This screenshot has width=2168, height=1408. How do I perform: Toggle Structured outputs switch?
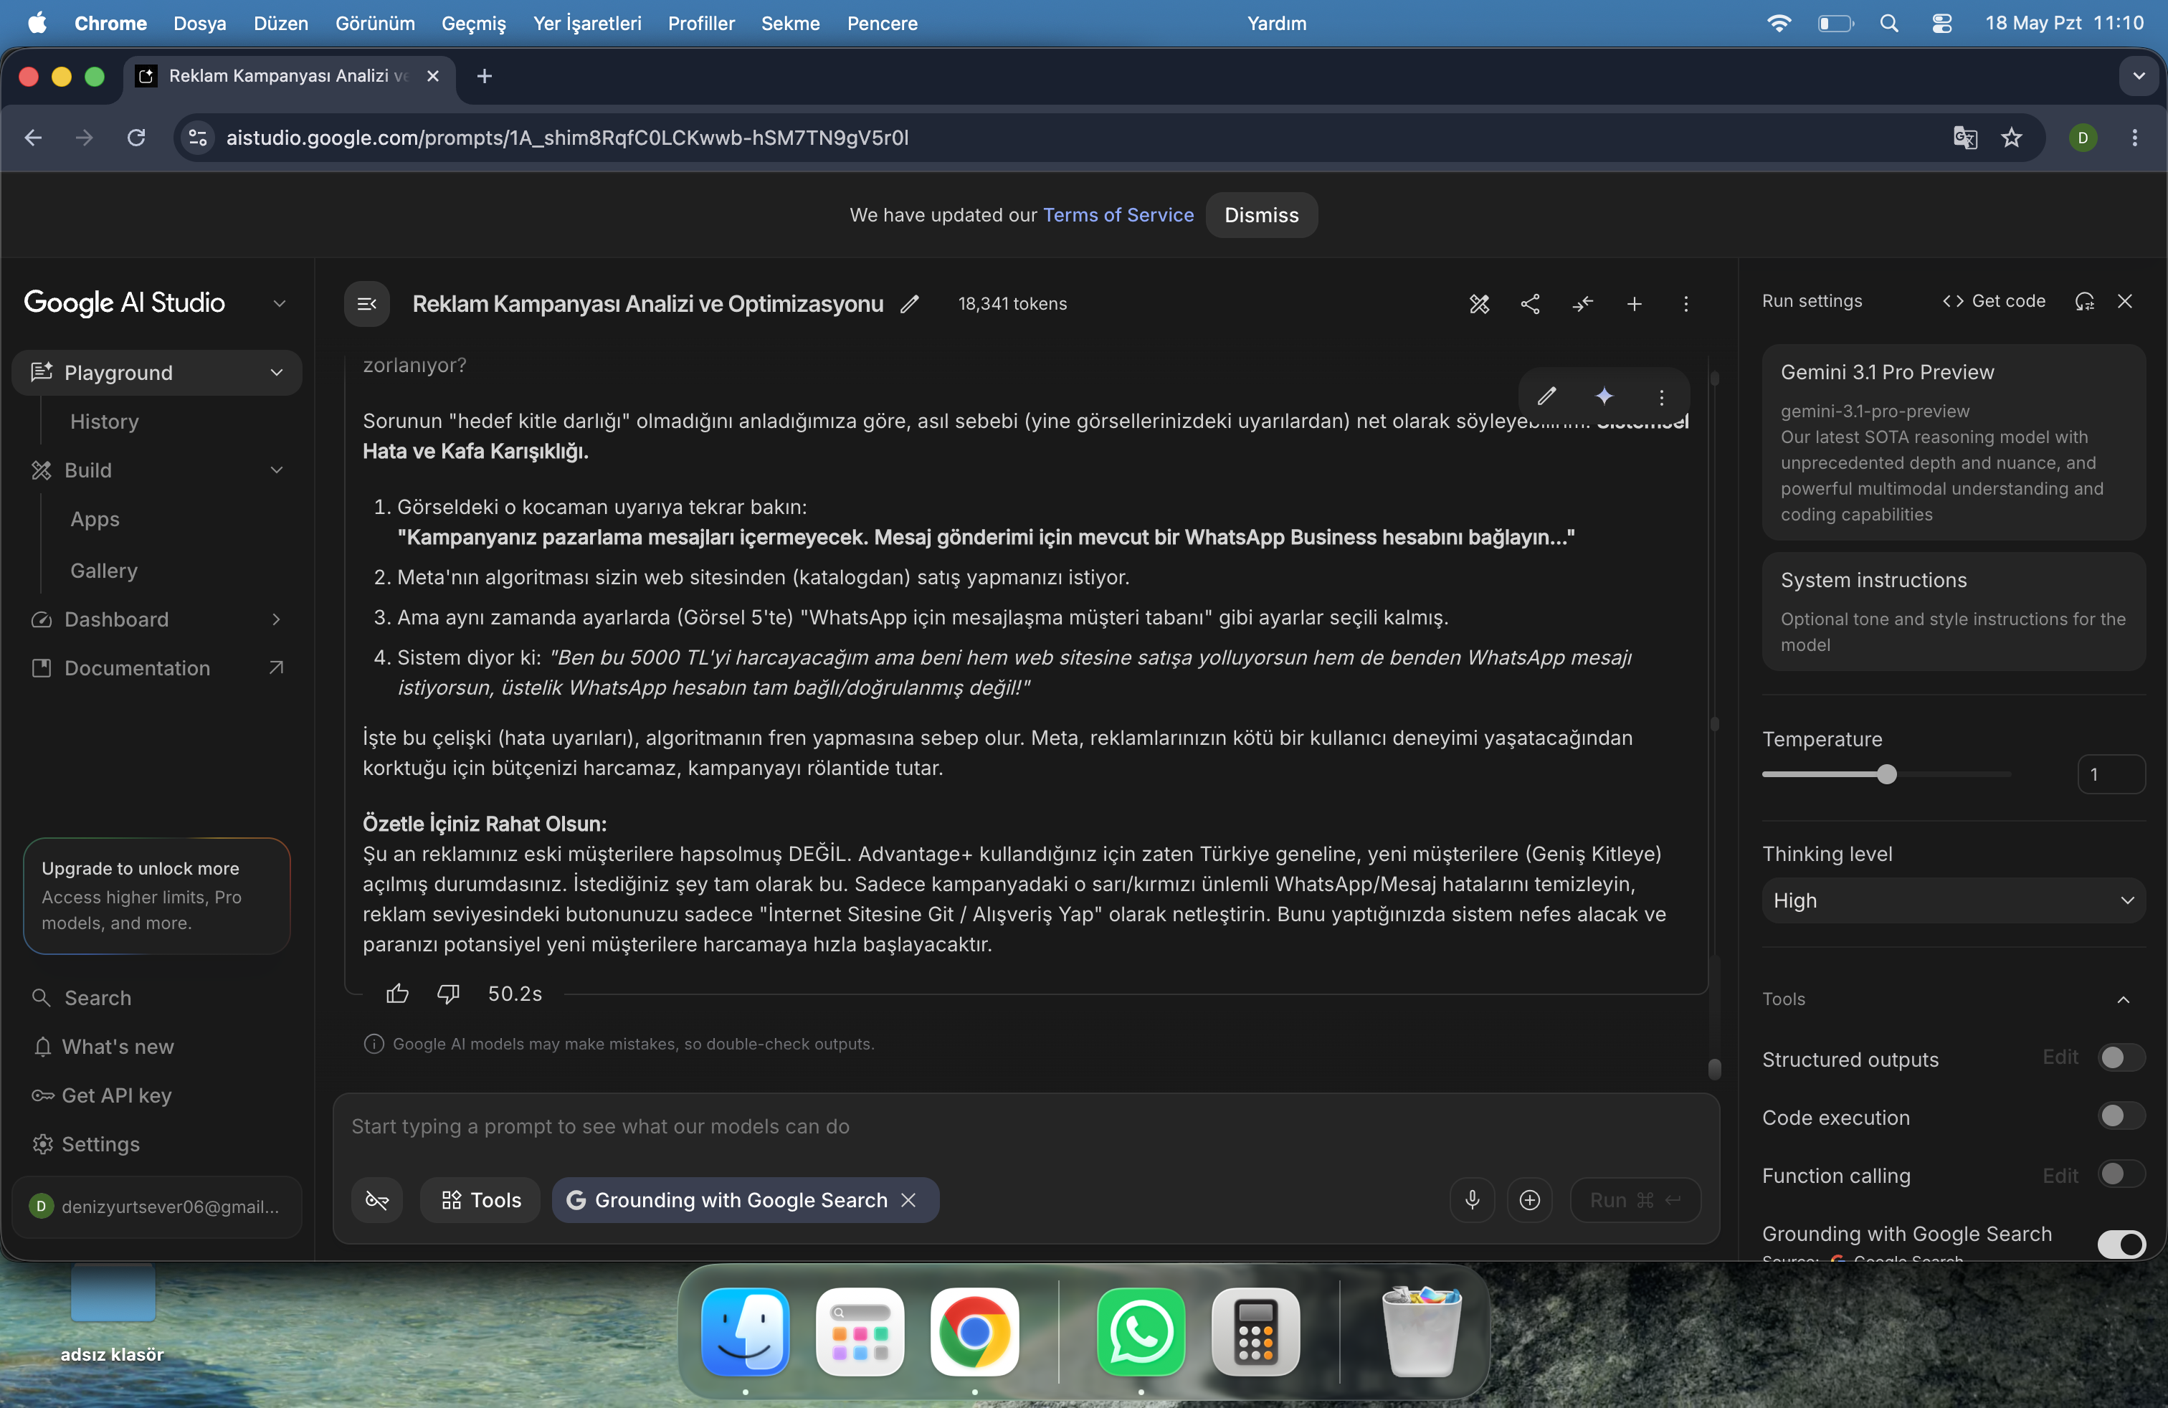pos(2121,1057)
